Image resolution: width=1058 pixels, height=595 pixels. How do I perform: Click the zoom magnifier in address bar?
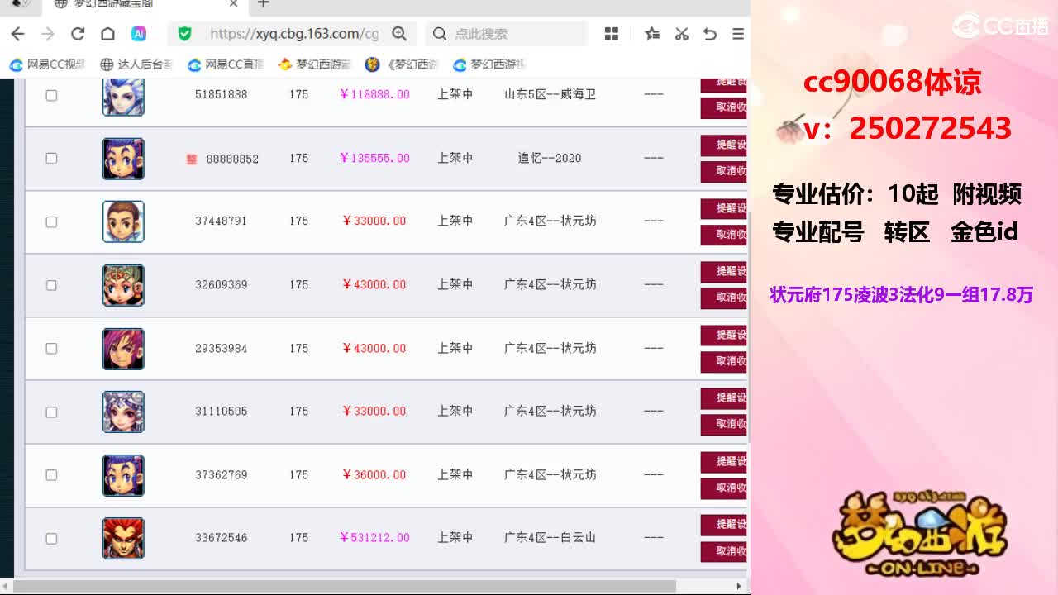(x=399, y=34)
